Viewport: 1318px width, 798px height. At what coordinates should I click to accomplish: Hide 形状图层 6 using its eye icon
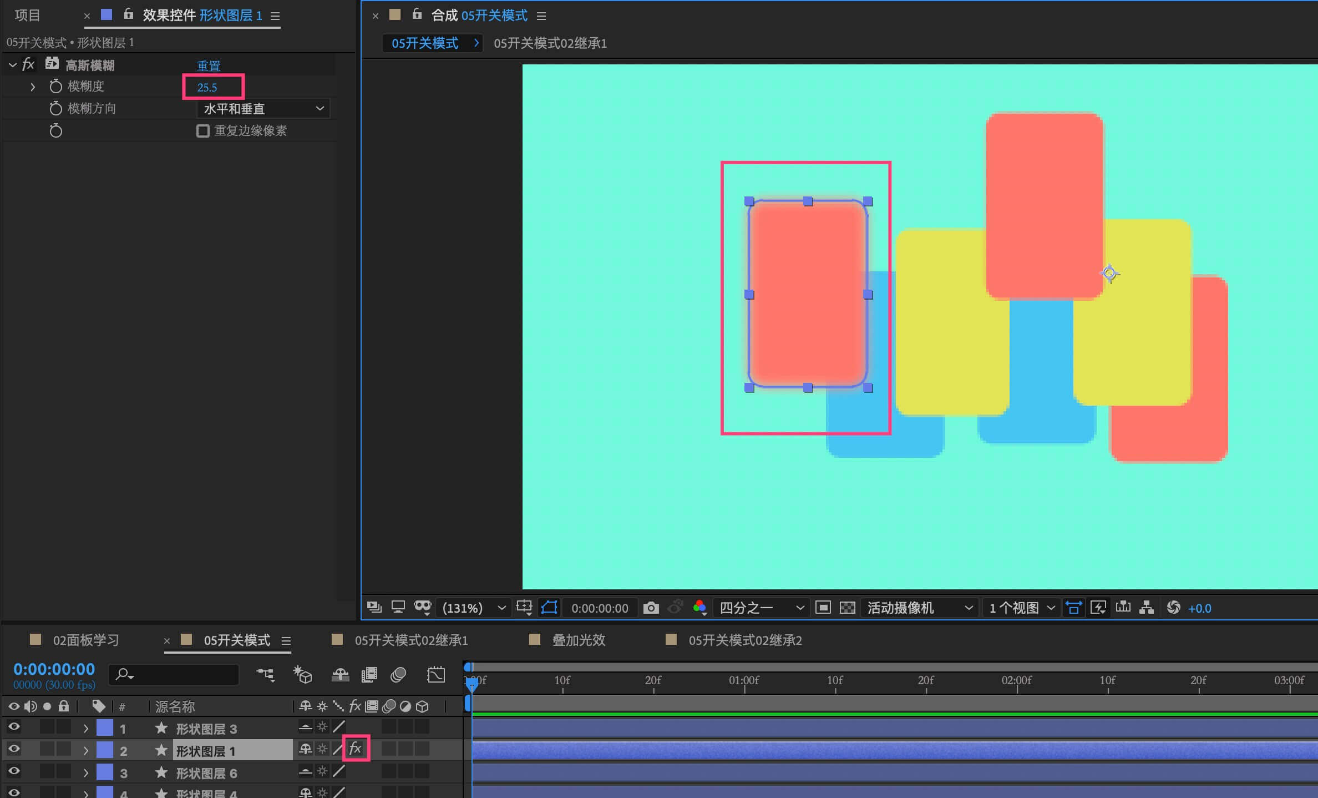click(14, 771)
